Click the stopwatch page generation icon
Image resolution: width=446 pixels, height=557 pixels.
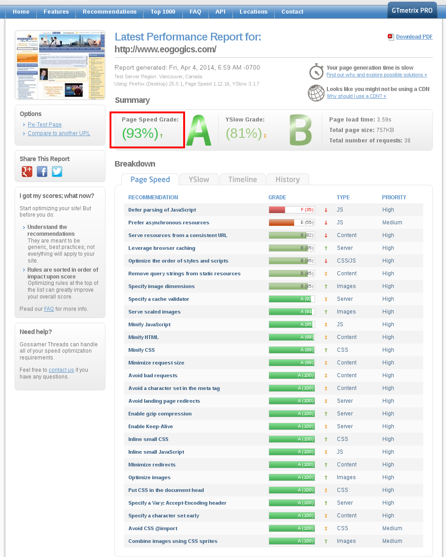(316, 71)
